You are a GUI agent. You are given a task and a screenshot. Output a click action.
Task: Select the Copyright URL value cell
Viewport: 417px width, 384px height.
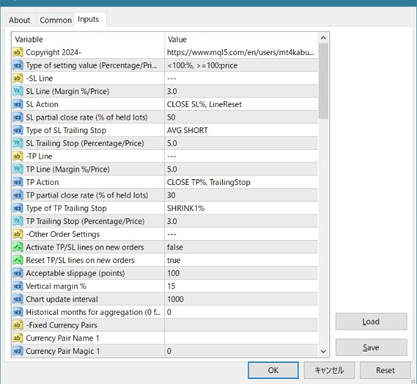click(241, 52)
